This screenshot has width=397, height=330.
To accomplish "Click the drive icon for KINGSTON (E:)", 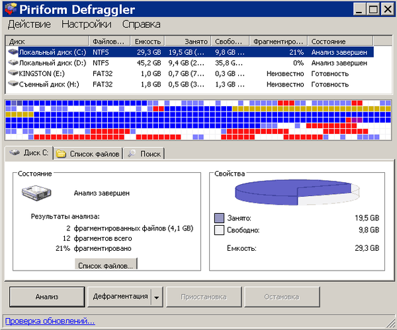I will (13, 73).
